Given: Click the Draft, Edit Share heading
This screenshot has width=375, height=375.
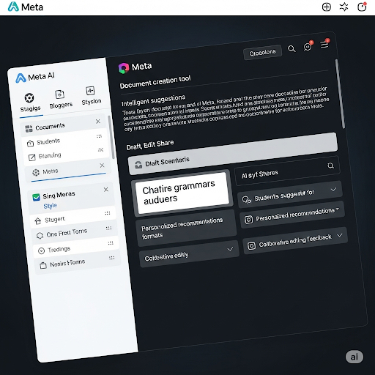Looking at the screenshot, I should coord(150,145).
